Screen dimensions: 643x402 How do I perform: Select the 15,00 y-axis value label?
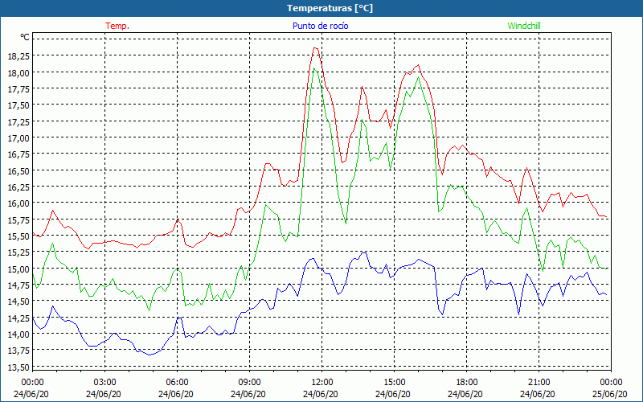(18, 269)
